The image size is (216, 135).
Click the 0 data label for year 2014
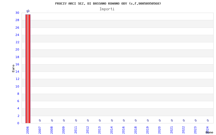pyautogui.click(x=112, y=120)
